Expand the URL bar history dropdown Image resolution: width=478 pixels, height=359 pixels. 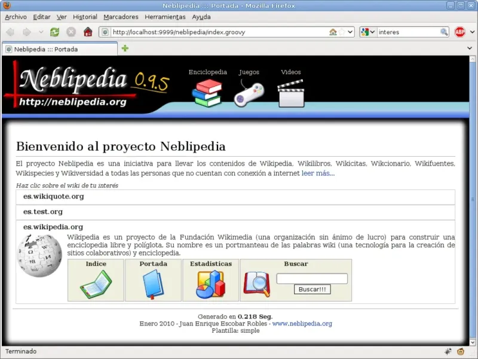point(350,32)
